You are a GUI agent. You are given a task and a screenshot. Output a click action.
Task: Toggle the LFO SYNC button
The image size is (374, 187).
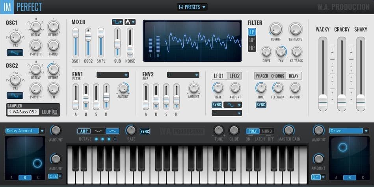click(217, 105)
